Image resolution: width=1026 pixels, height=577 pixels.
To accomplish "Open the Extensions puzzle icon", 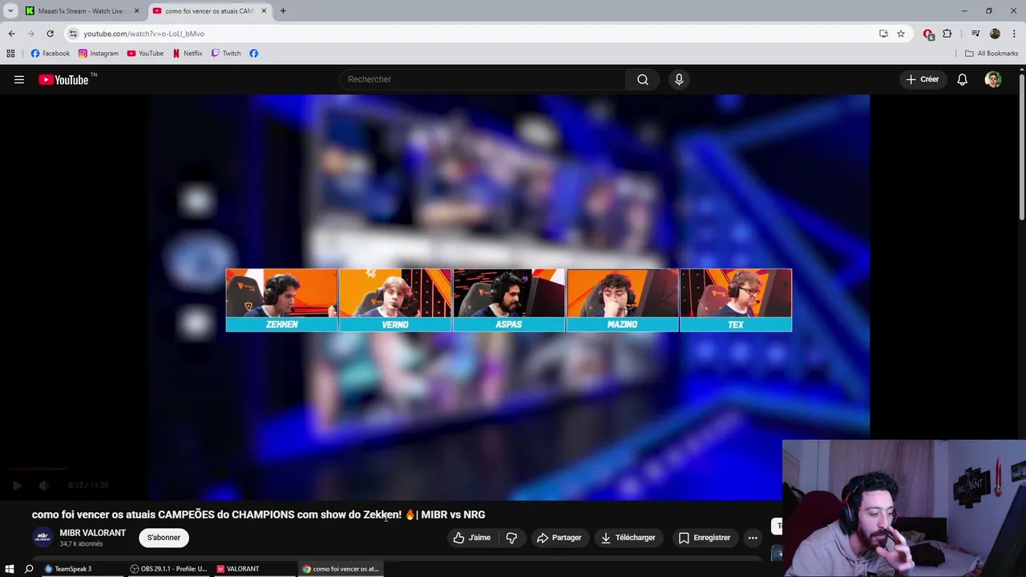I will pos(947,34).
